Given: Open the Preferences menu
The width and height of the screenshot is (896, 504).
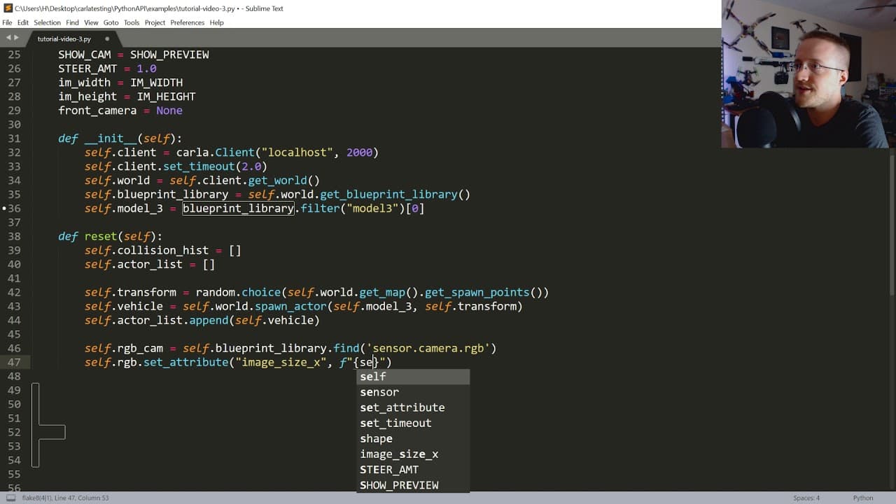Looking at the screenshot, I should coord(187,22).
